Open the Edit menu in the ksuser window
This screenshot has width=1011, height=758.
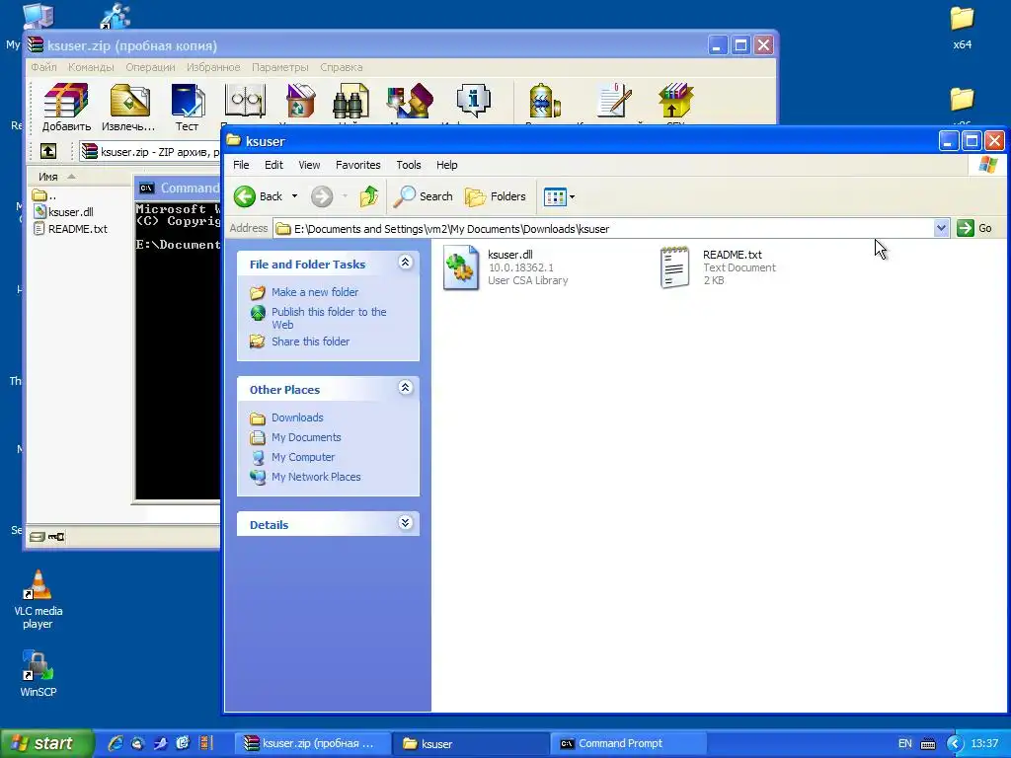tap(274, 165)
